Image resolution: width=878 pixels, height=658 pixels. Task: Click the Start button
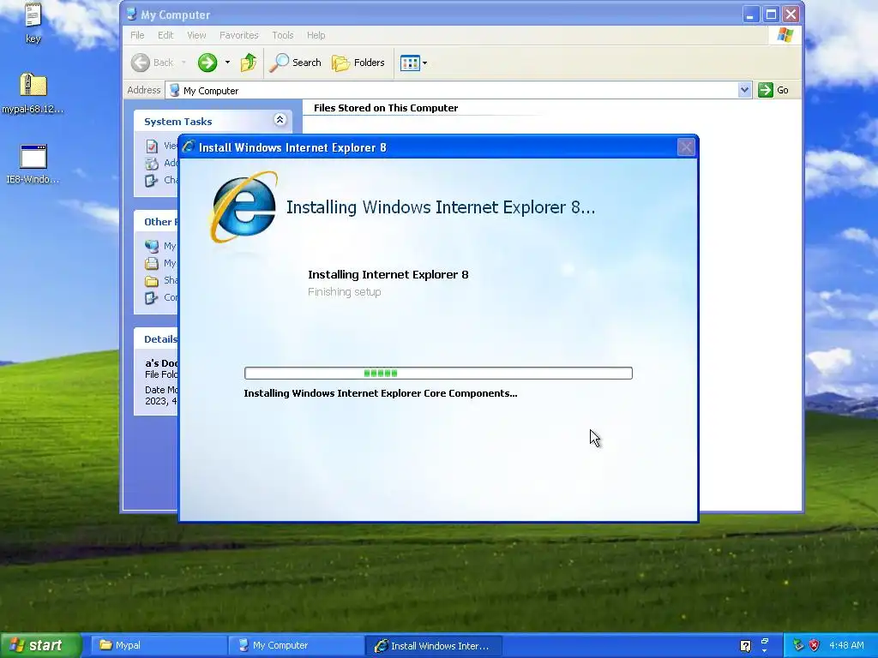tap(40, 645)
